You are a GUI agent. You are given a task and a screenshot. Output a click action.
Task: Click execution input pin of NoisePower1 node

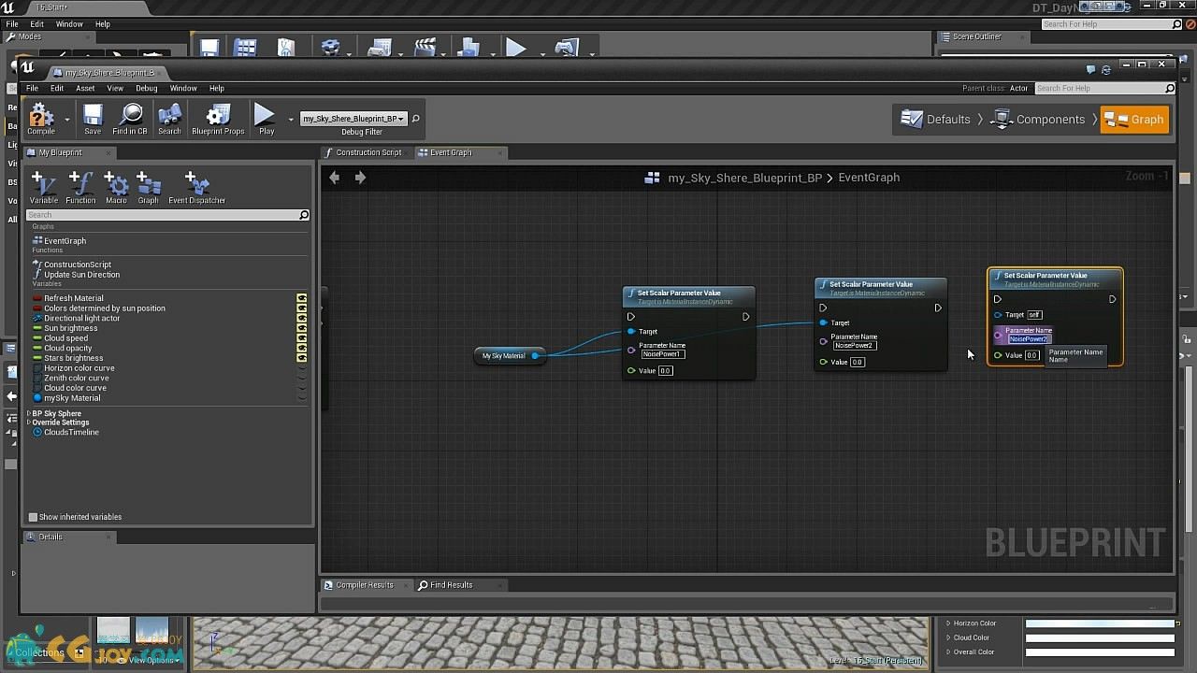tap(631, 317)
